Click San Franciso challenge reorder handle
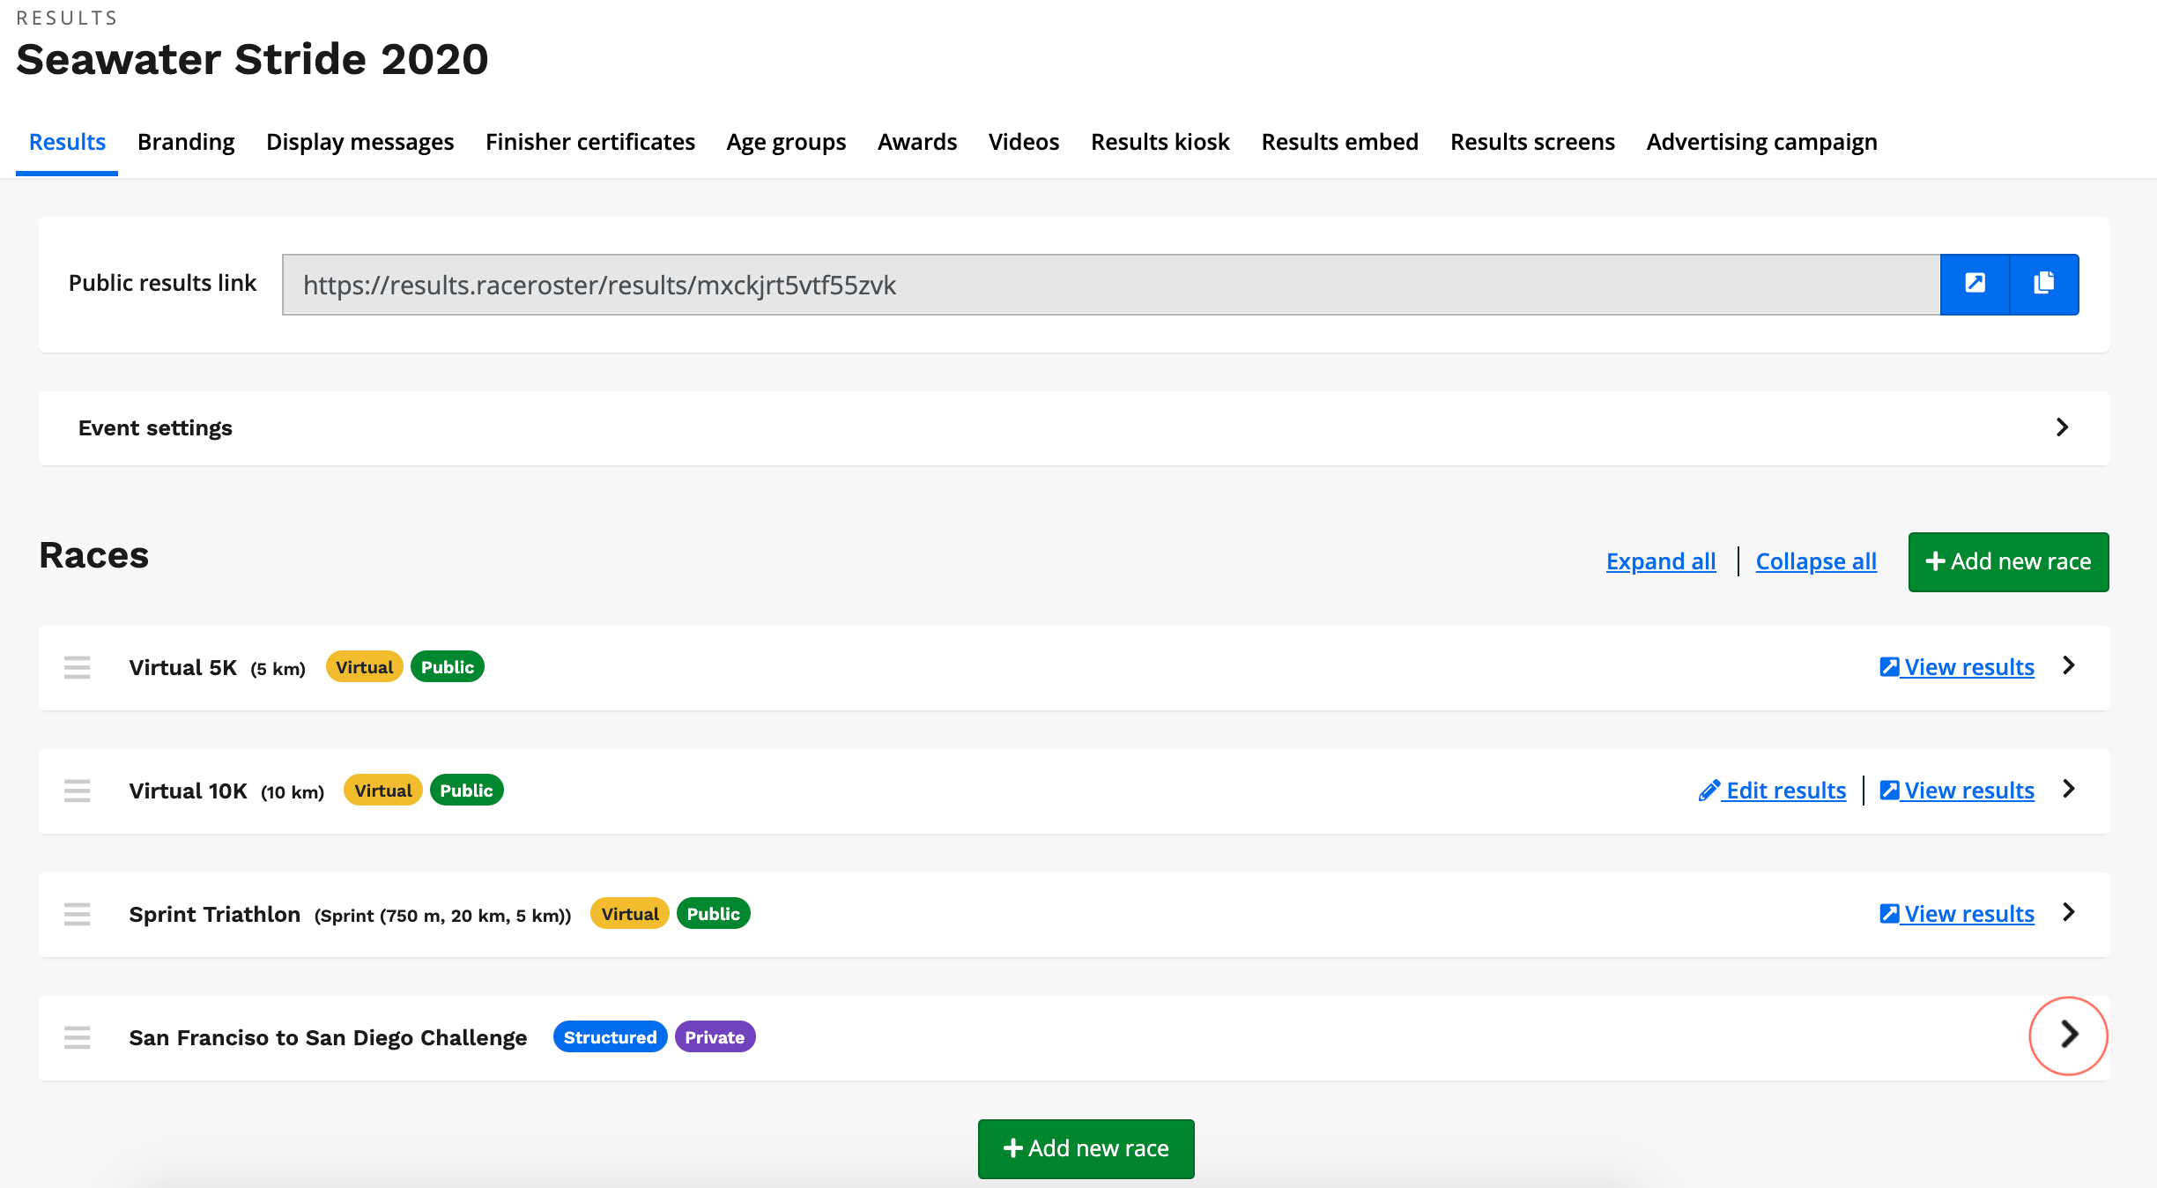The image size is (2157, 1188). point(78,1037)
